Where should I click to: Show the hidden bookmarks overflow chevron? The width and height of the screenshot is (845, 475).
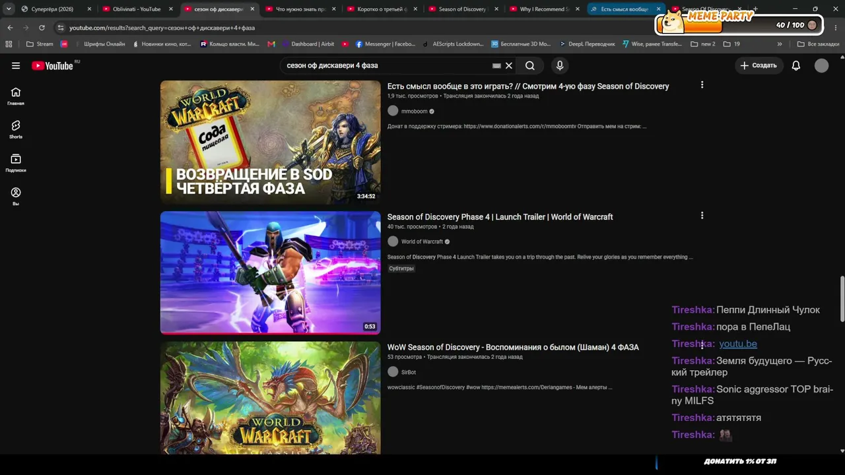tap(780, 44)
